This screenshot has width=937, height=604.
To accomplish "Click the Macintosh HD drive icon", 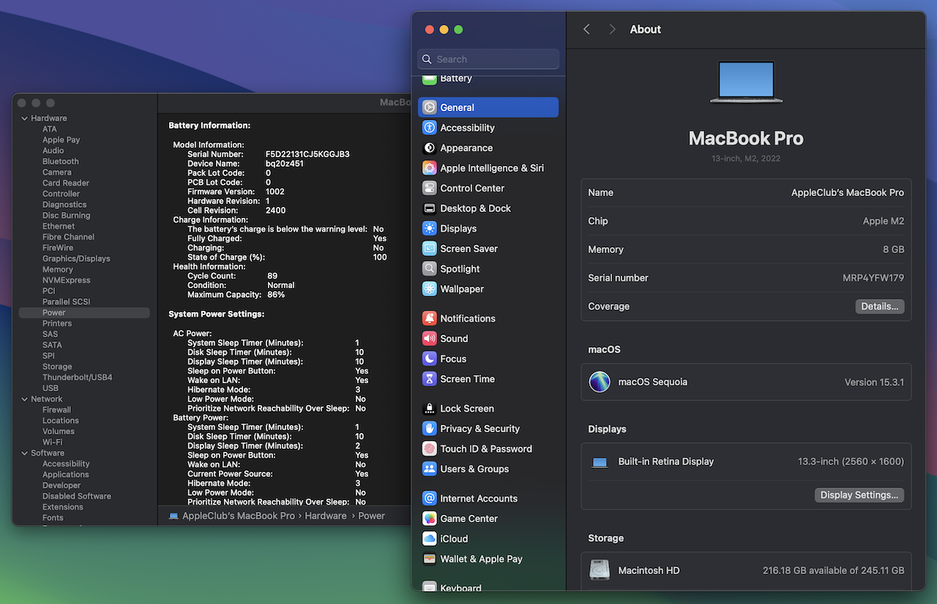I will 600,570.
